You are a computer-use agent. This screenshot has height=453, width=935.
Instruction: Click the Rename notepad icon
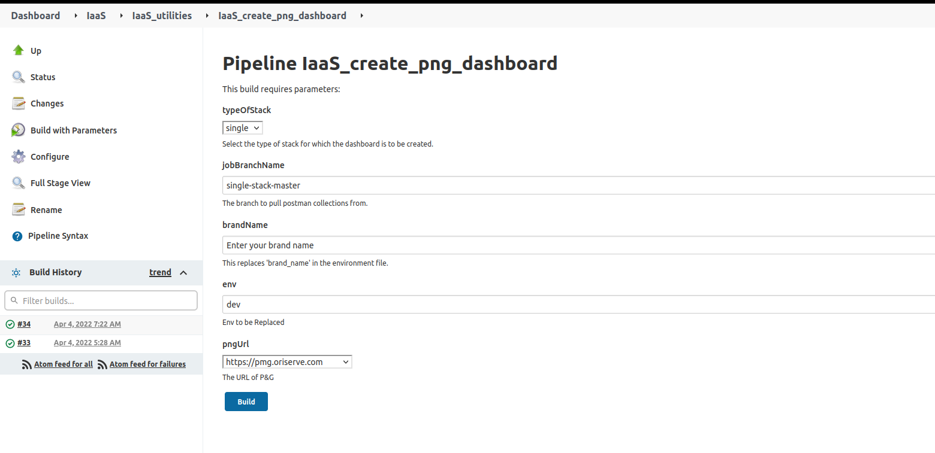coord(18,209)
